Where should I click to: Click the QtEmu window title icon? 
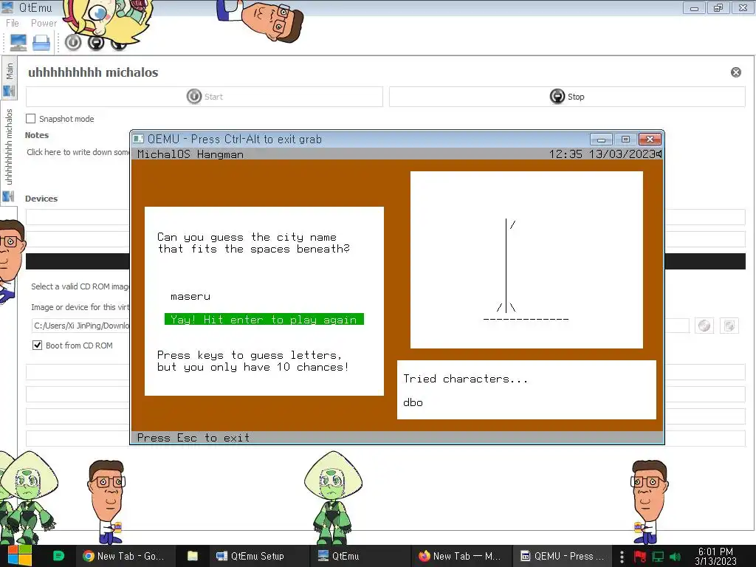(7, 7)
